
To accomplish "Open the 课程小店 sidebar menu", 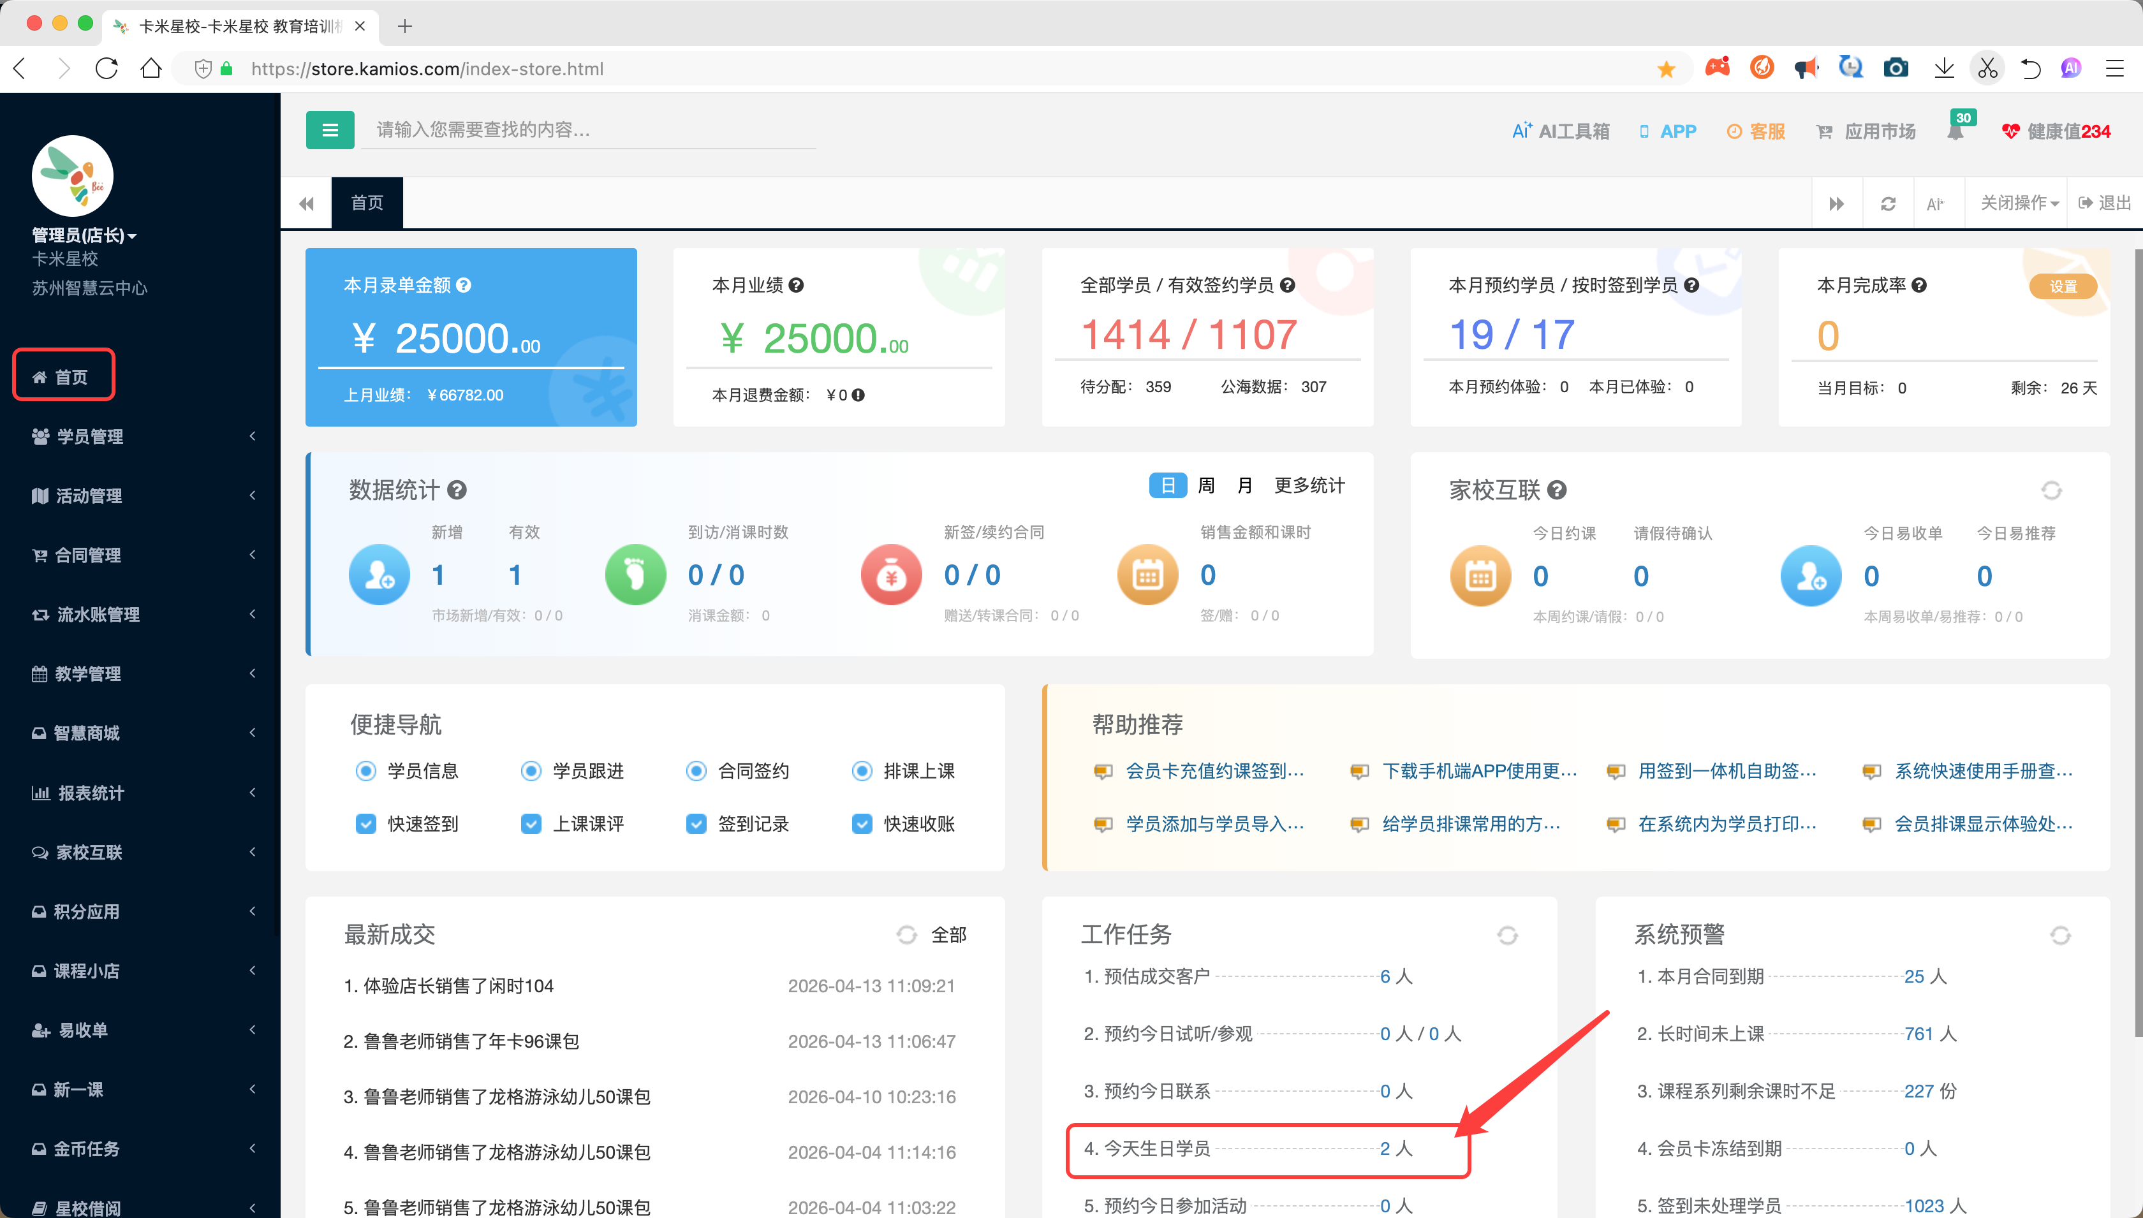I will [x=140, y=971].
